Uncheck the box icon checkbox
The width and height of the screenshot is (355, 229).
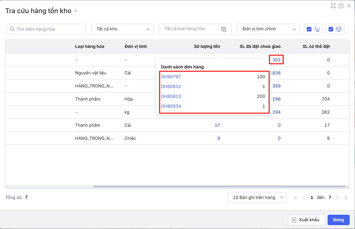tap(331, 29)
